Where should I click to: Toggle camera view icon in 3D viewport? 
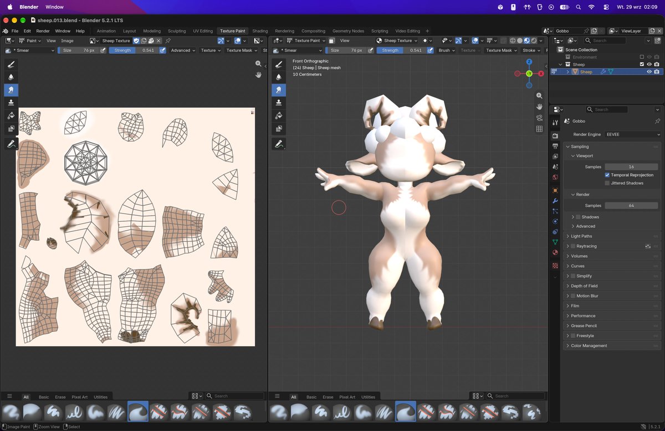pyautogui.click(x=539, y=118)
